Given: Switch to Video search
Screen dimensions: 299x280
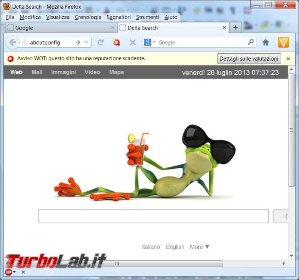Looking at the screenshot, I should (92, 72).
